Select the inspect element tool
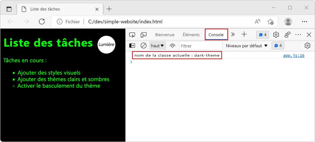This screenshot has width=315, height=142. coord(132,35)
